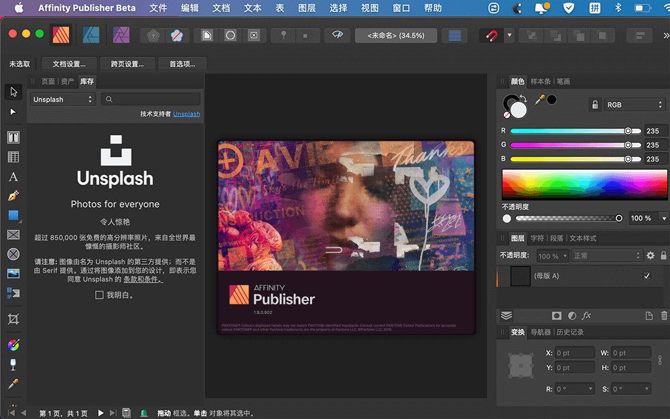The width and height of the screenshot is (670, 419).
Task: Click the Adjustments half-circle icon
Action: pos(572,316)
